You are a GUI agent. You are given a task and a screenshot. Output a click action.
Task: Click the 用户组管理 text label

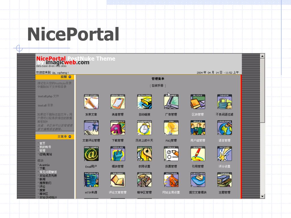click(198, 141)
